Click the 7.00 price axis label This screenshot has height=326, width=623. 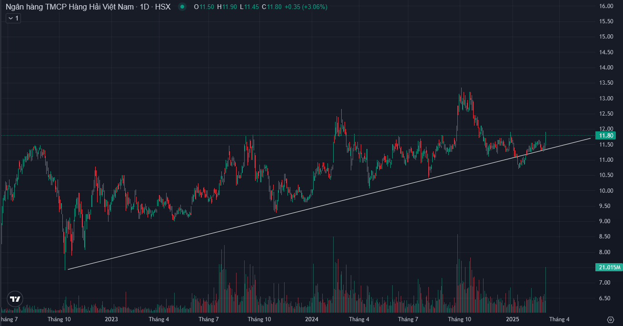[605, 283]
